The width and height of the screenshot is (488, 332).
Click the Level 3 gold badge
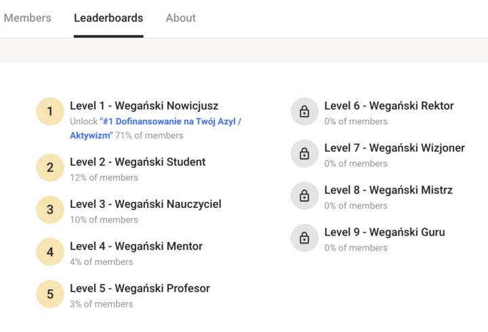(x=50, y=210)
